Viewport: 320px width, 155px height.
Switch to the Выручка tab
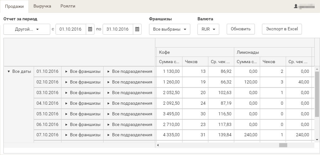42,6
